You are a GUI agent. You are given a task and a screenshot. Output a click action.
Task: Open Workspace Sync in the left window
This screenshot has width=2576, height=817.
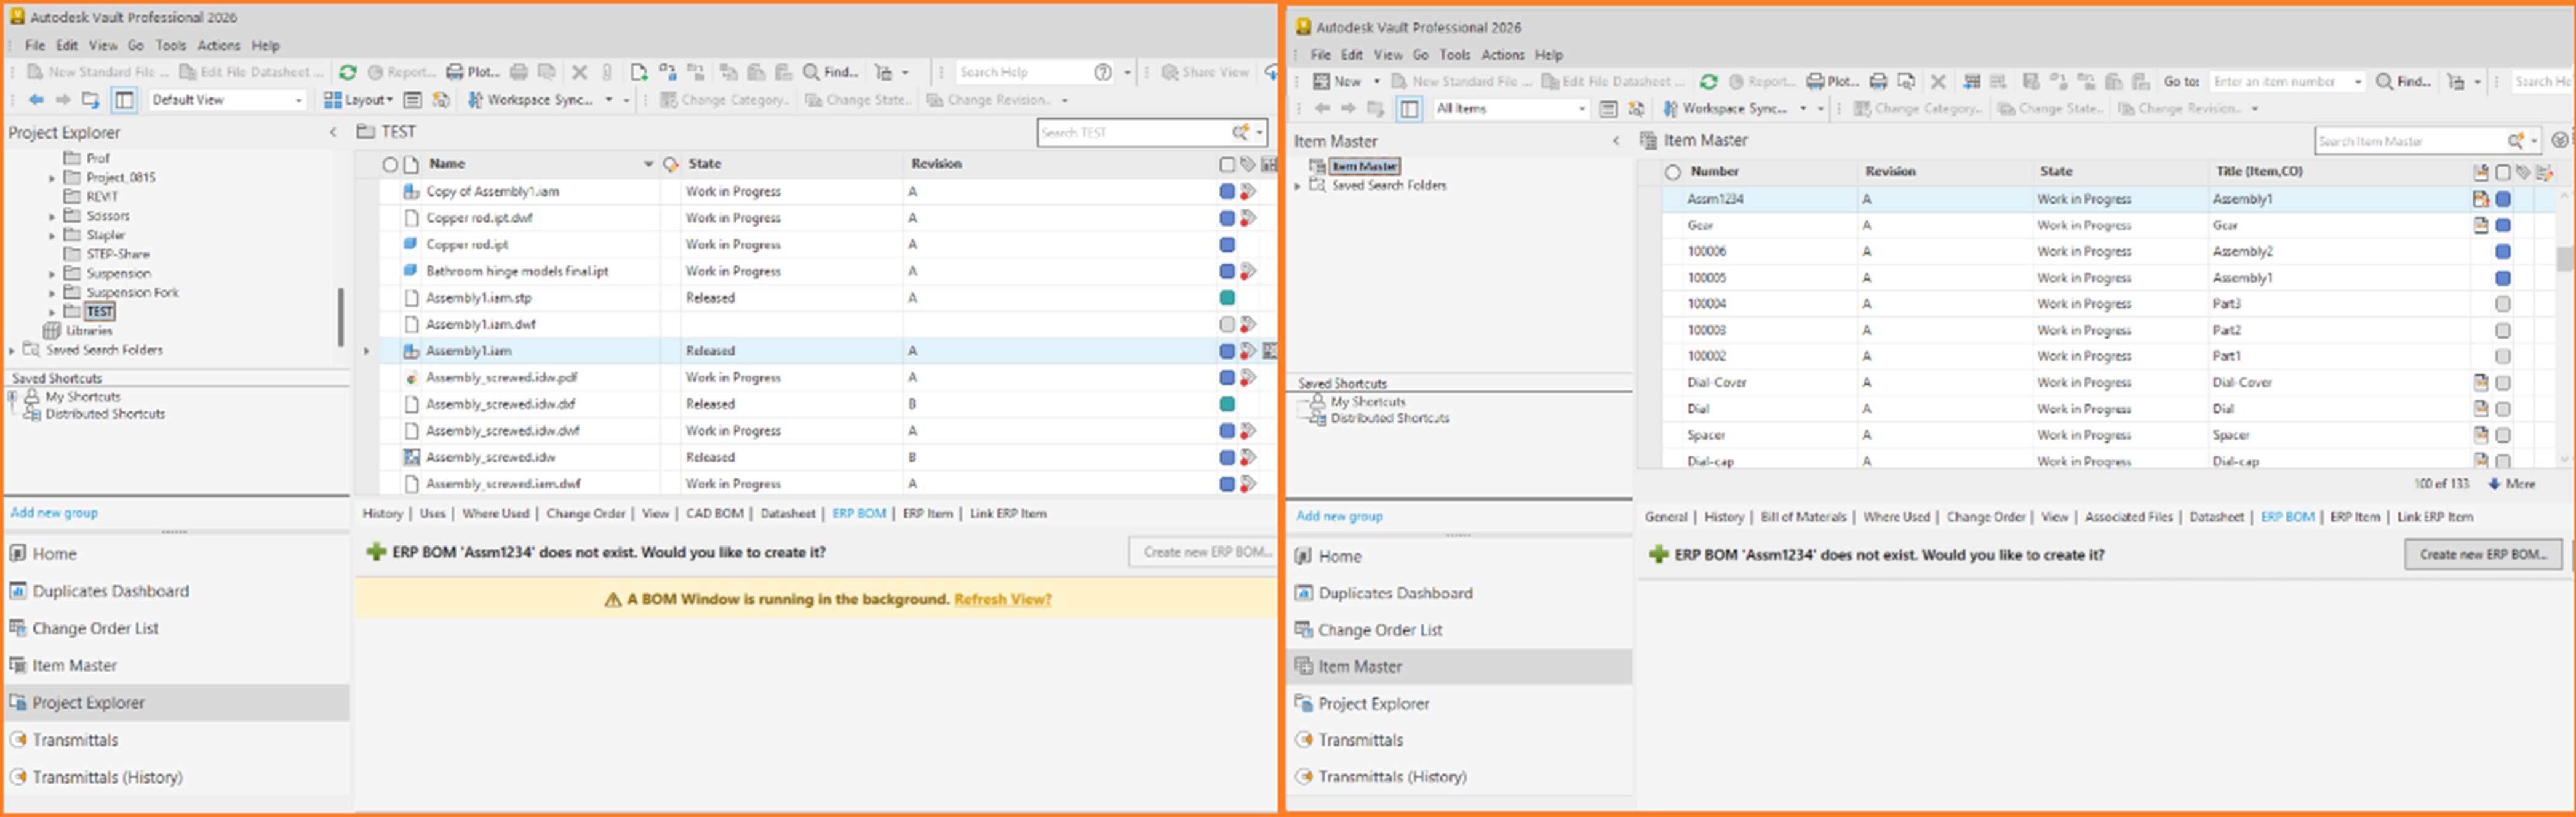pyautogui.click(x=530, y=100)
